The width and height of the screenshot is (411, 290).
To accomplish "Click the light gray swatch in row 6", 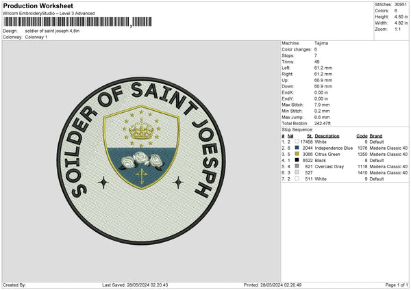I will click(x=297, y=172).
